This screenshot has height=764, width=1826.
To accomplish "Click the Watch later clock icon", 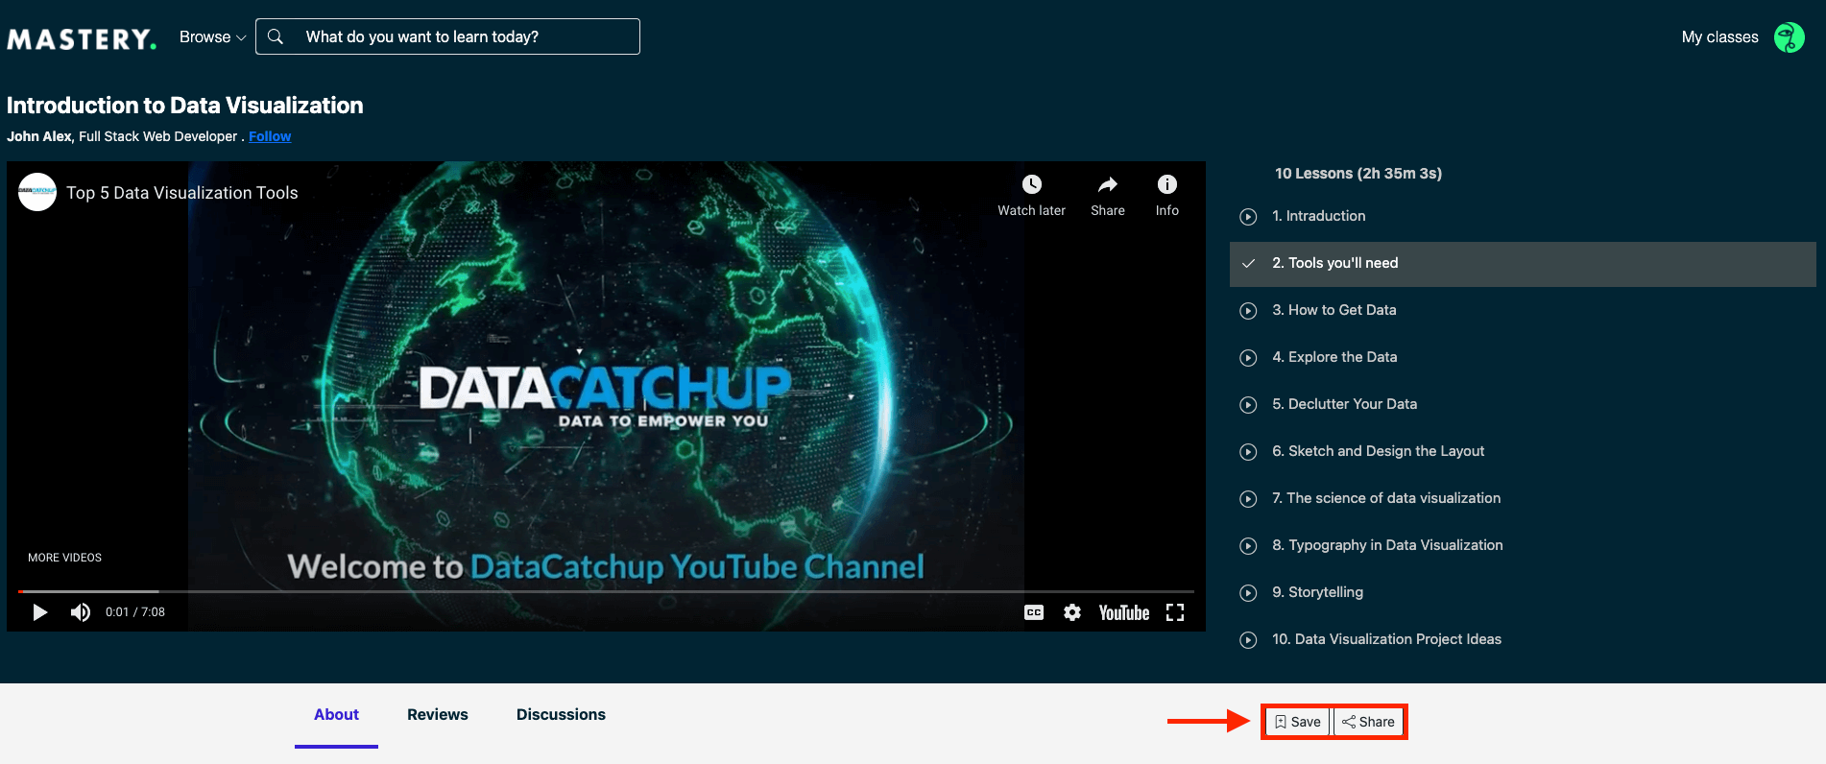I will coord(1032,184).
